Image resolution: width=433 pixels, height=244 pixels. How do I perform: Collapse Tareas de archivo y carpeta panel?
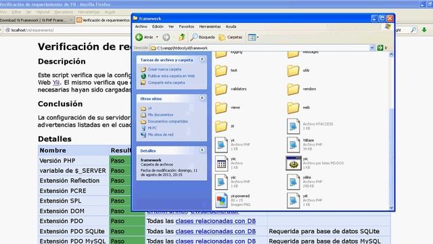202,60
